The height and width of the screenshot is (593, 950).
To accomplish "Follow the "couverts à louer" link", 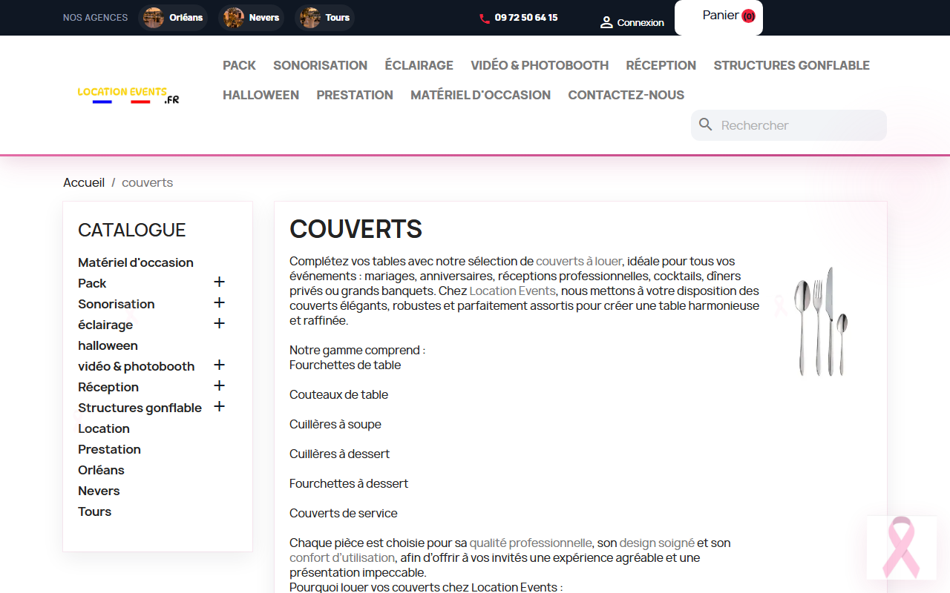I will (579, 261).
